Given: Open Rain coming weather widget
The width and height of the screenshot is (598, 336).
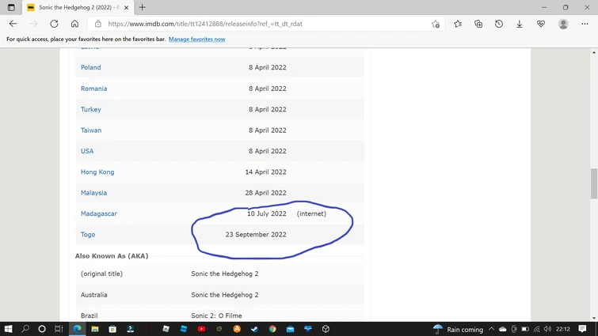Looking at the screenshot, I should (x=459, y=329).
